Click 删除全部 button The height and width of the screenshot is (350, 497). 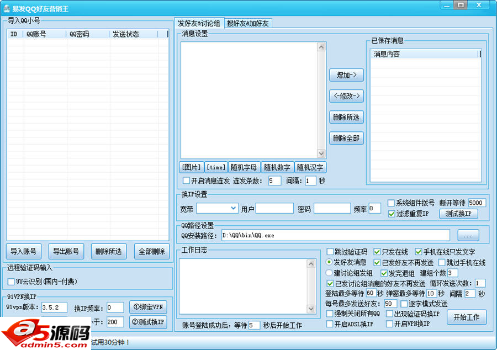[x=346, y=138]
